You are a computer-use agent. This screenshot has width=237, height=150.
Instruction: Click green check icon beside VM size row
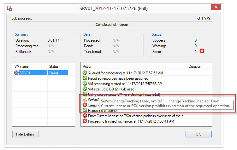[85, 89]
